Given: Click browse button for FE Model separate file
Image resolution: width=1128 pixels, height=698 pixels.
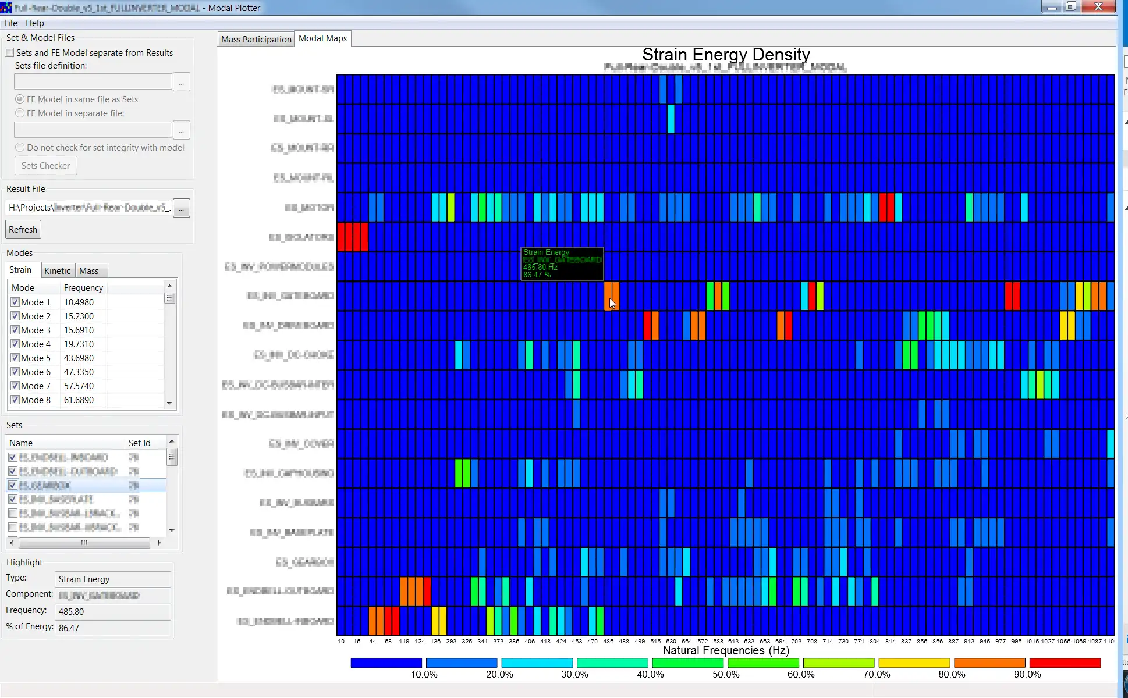Looking at the screenshot, I should click(182, 131).
